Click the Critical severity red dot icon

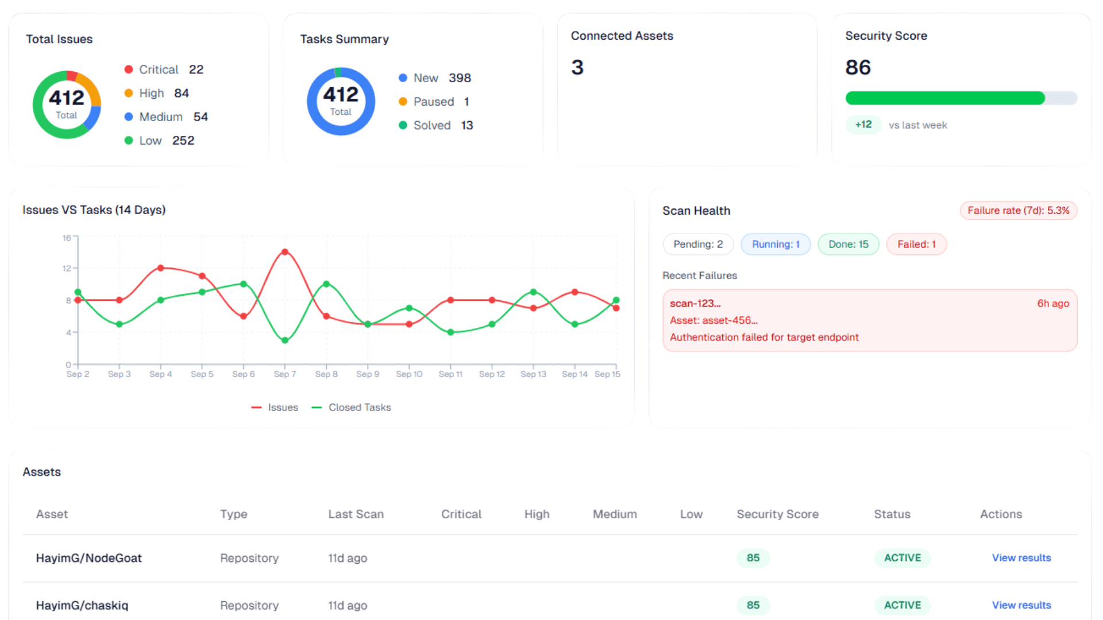(128, 69)
